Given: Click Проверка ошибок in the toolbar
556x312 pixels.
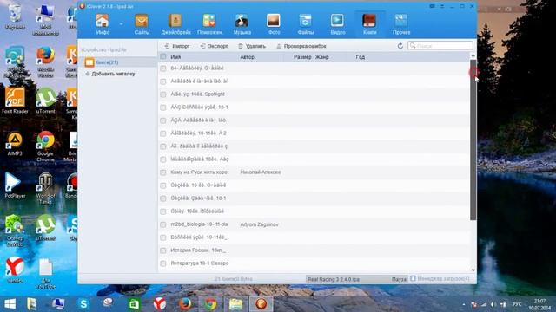Looking at the screenshot, I should [301, 46].
